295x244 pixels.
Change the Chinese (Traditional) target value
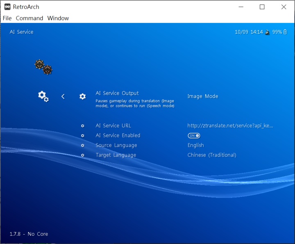[212, 155]
